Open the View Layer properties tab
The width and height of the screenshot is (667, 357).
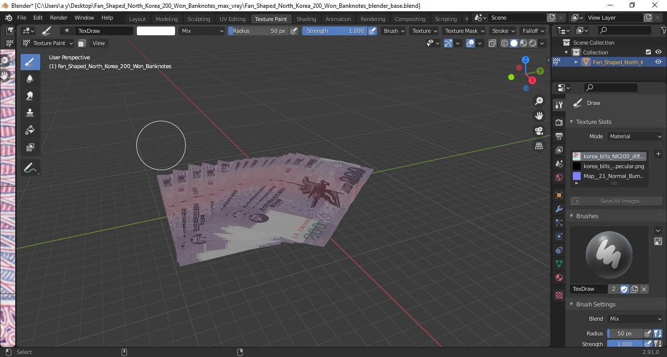(x=559, y=150)
